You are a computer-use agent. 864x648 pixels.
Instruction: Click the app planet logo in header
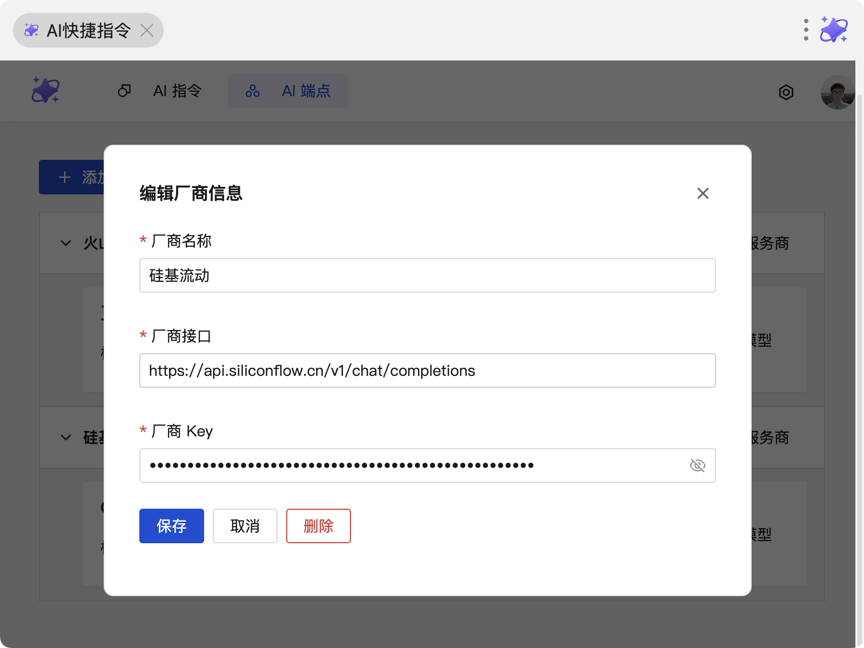coord(45,90)
